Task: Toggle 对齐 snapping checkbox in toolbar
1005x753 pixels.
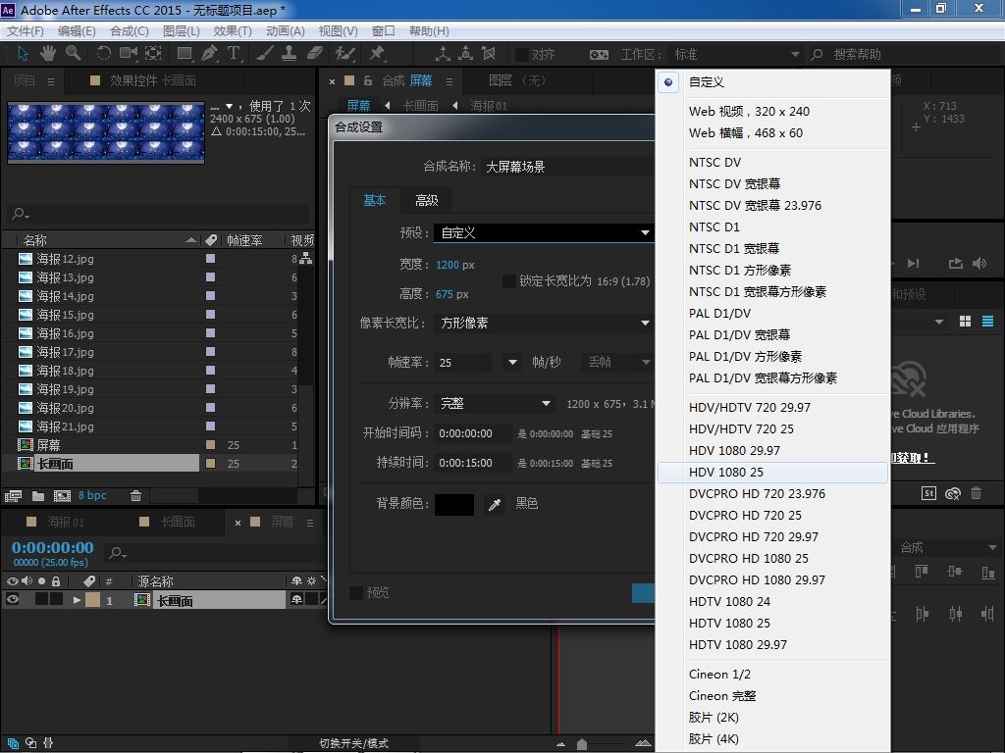Action: 522,55
